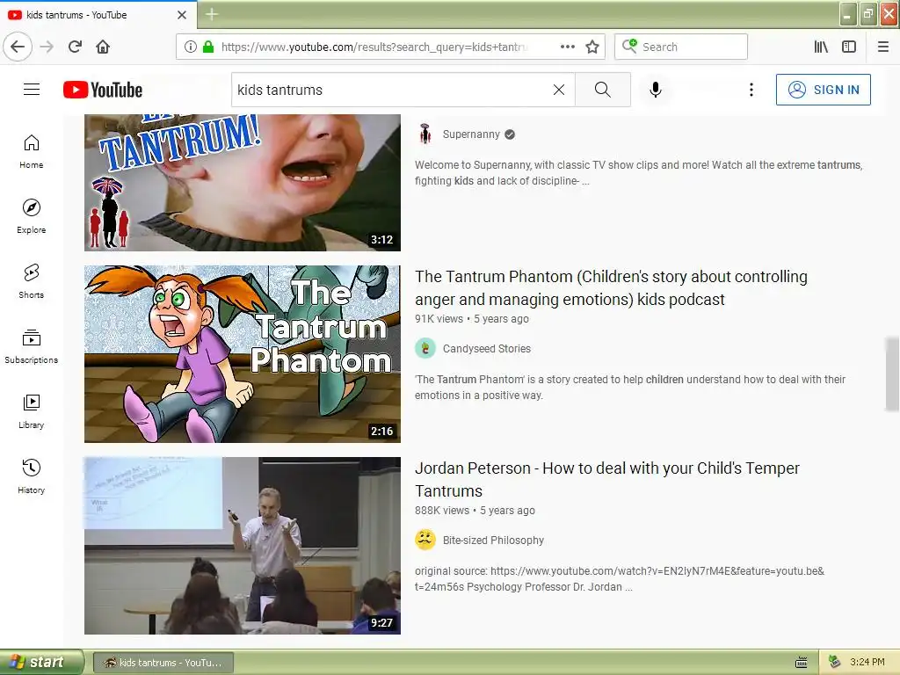
Task: Start voice search with the microphone
Action: tap(656, 90)
